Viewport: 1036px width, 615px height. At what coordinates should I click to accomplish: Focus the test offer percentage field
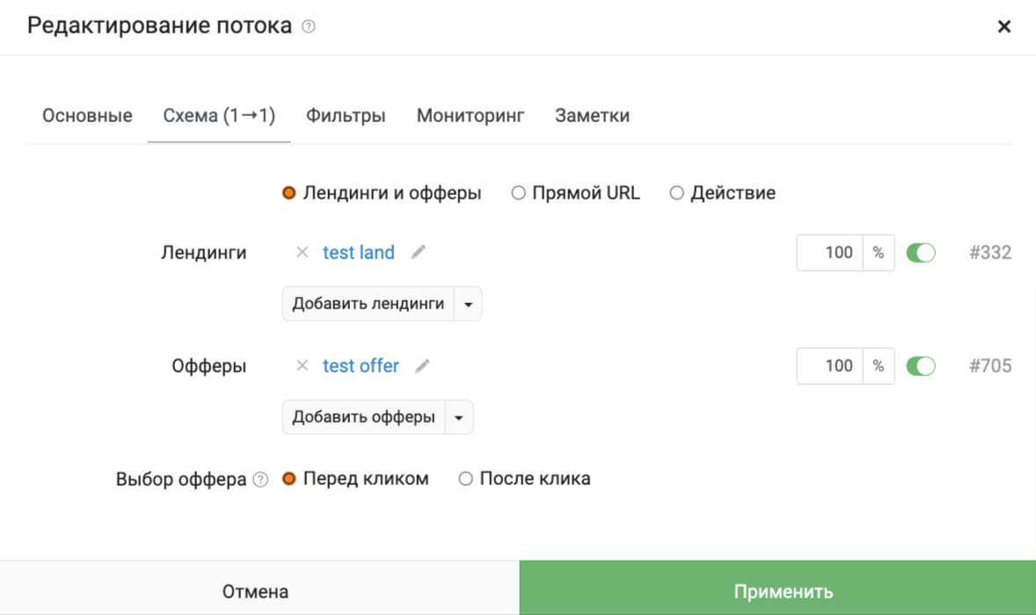click(830, 366)
